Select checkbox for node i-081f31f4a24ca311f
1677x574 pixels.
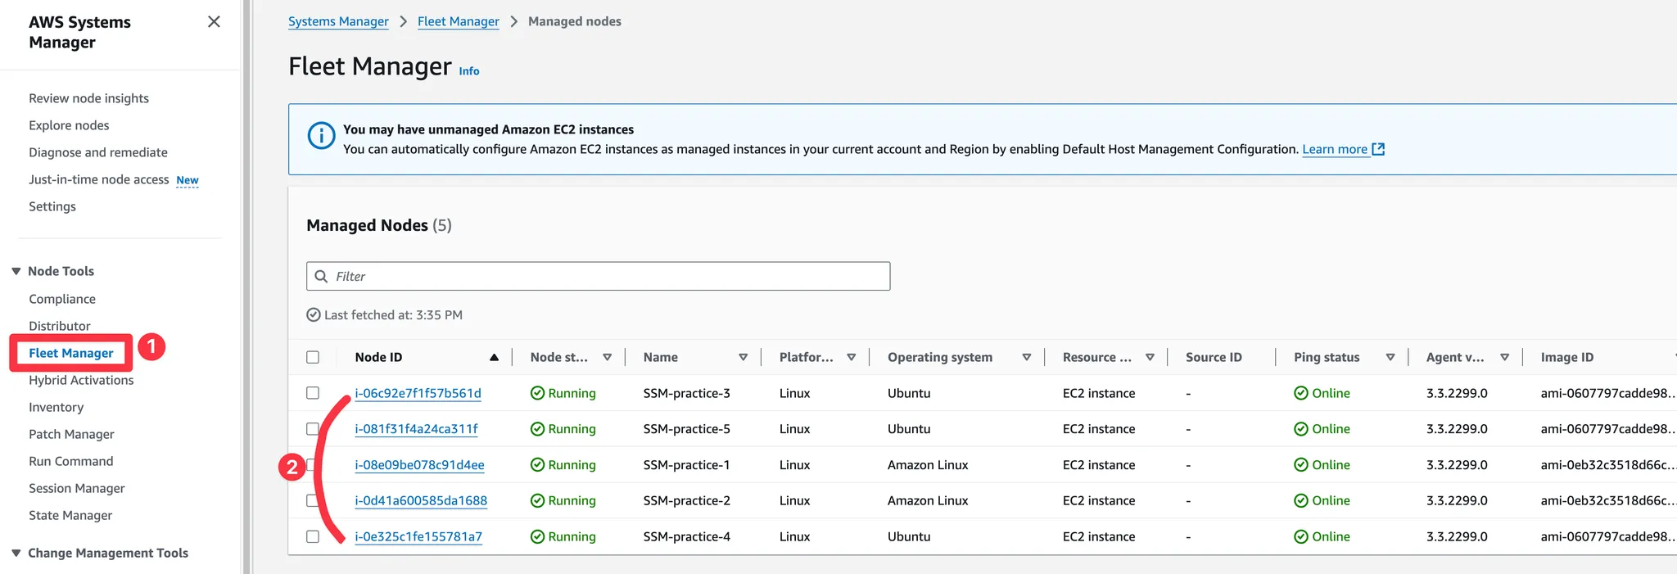pyautogui.click(x=313, y=429)
